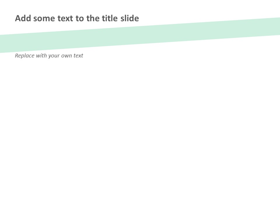Click the word 'Replace' in the subtitle
Viewport: 280px width, 210px height.
24,55
